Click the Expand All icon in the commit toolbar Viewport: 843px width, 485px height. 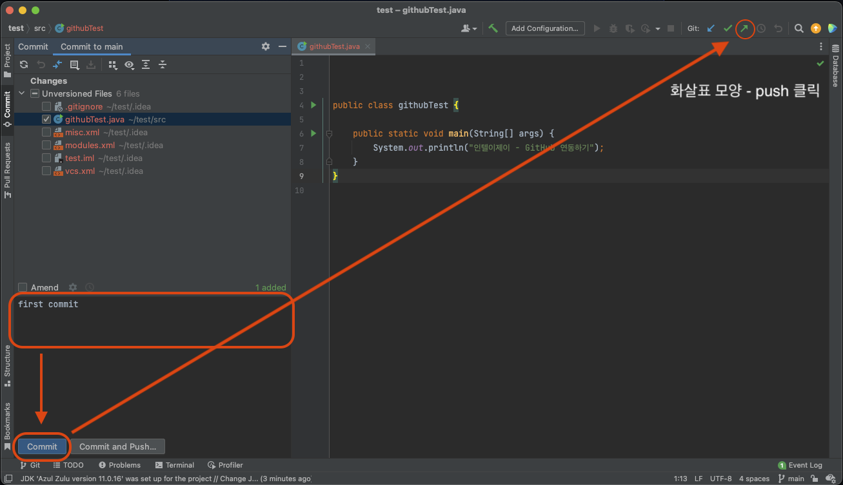[146, 64]
